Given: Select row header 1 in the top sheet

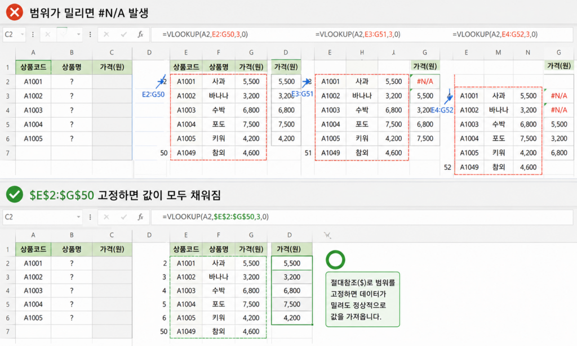Looking at the screenshot, I should [7, 68].
